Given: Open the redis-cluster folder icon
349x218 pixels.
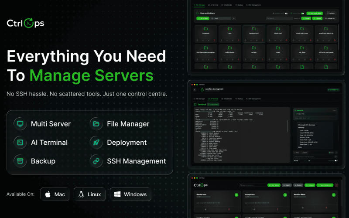Looking at the screenshot, I should click(230, 48).
